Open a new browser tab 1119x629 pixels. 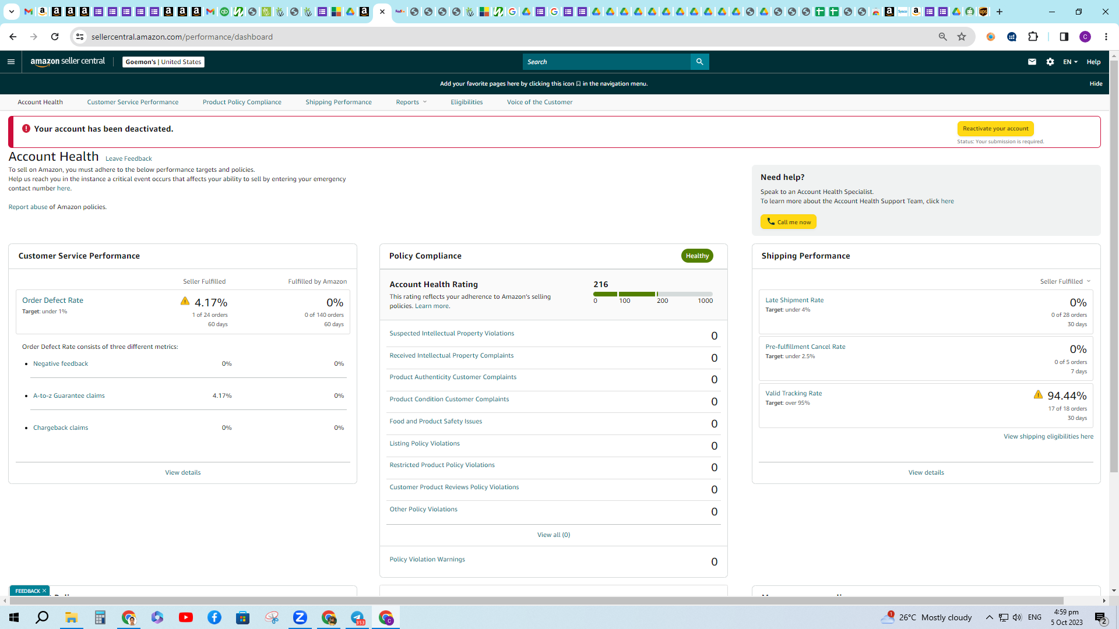click(x=1000, y=12)
